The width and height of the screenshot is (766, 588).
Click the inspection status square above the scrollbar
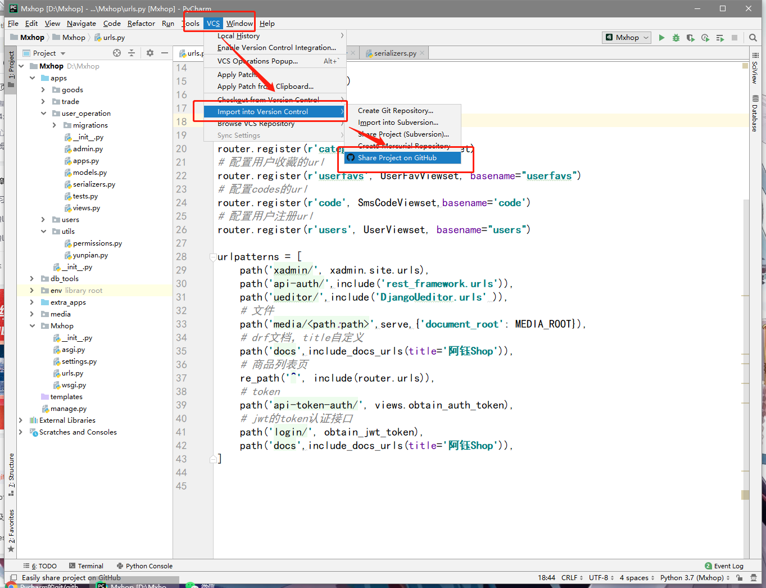pos(745,66)
